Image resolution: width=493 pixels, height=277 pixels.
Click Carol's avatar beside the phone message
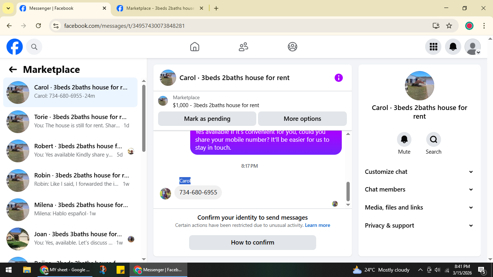165,193
